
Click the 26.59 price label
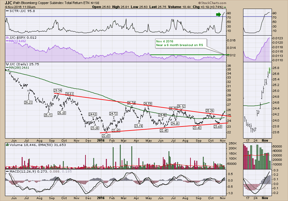148,104
